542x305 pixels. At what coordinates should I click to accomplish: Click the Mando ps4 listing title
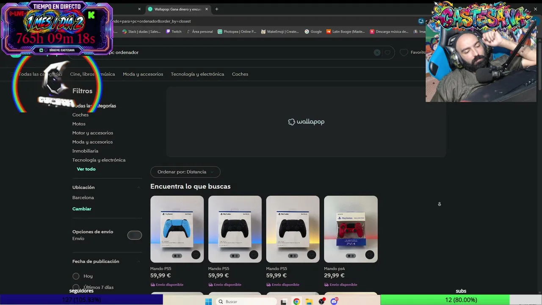[x=335, y=269]
